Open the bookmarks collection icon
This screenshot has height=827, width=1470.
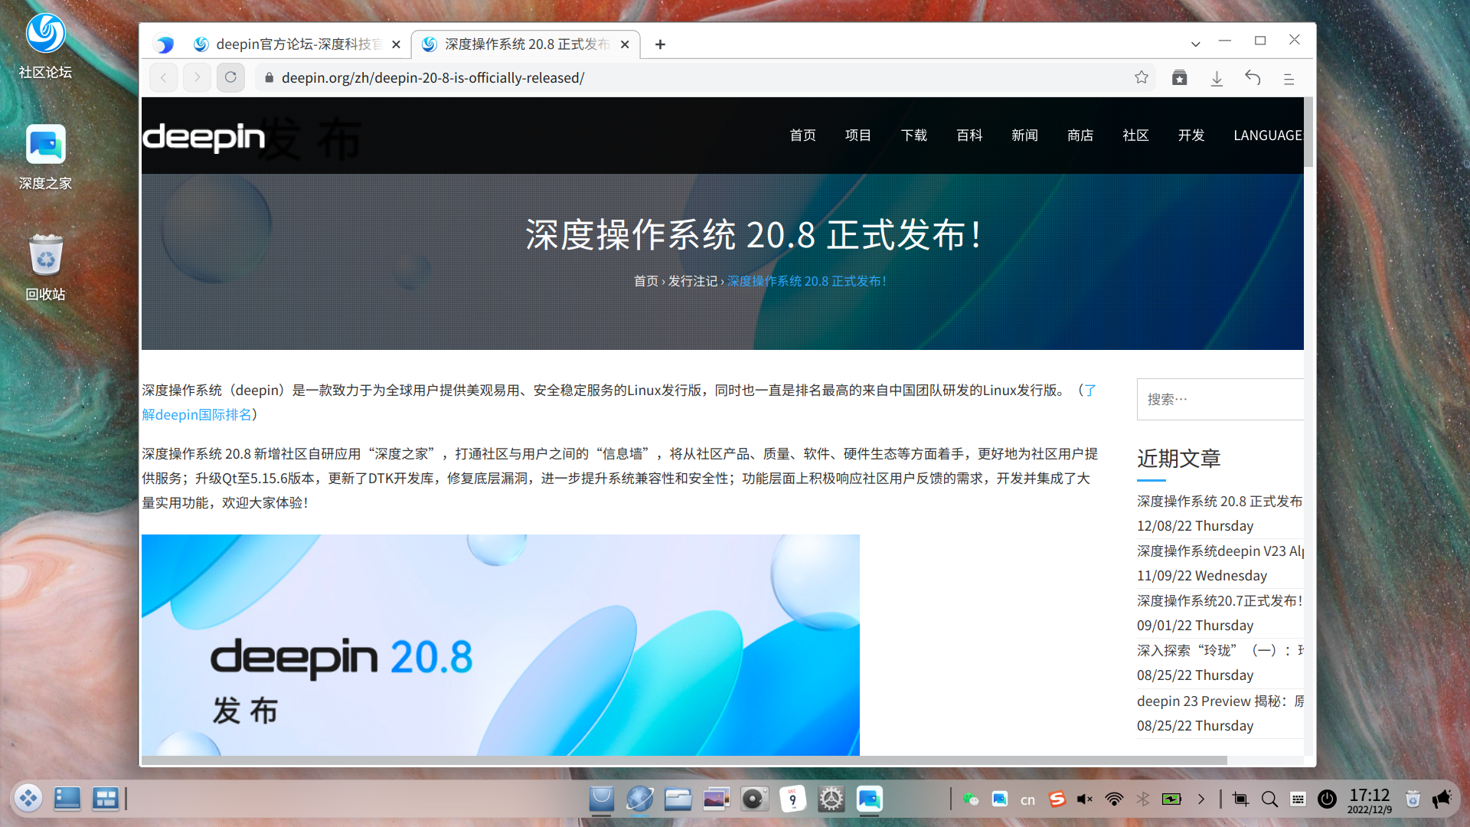coord(1180,77)
